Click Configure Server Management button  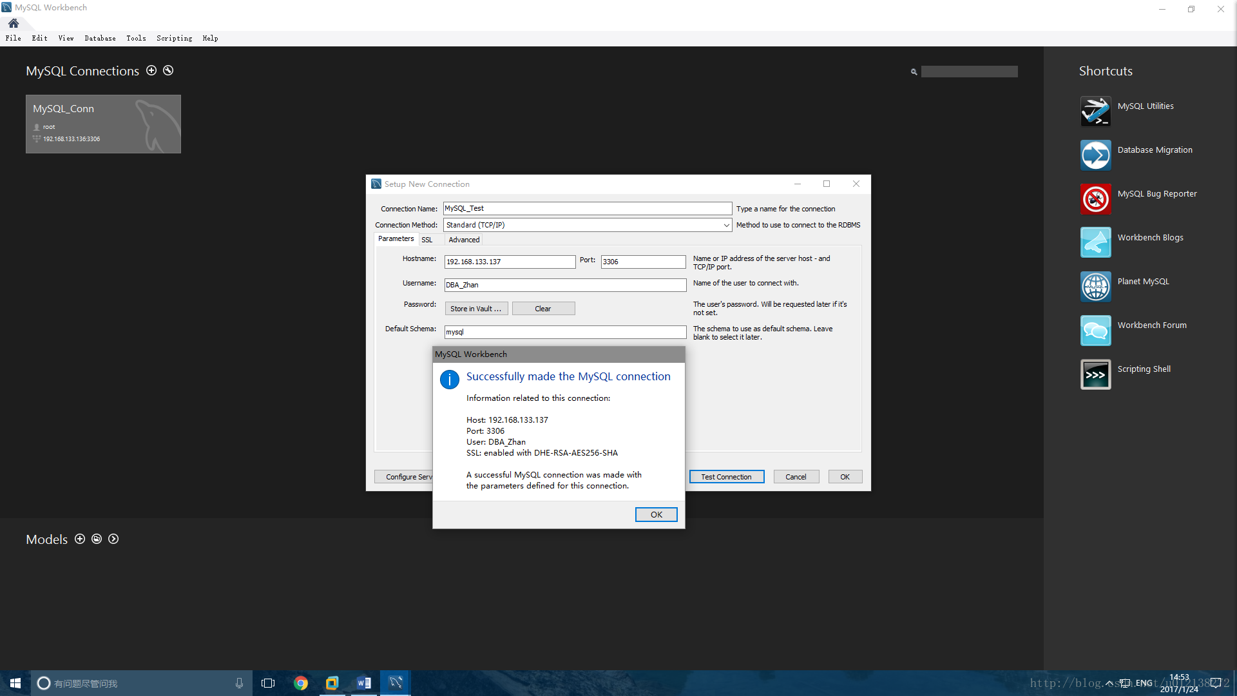coord(404,477)
